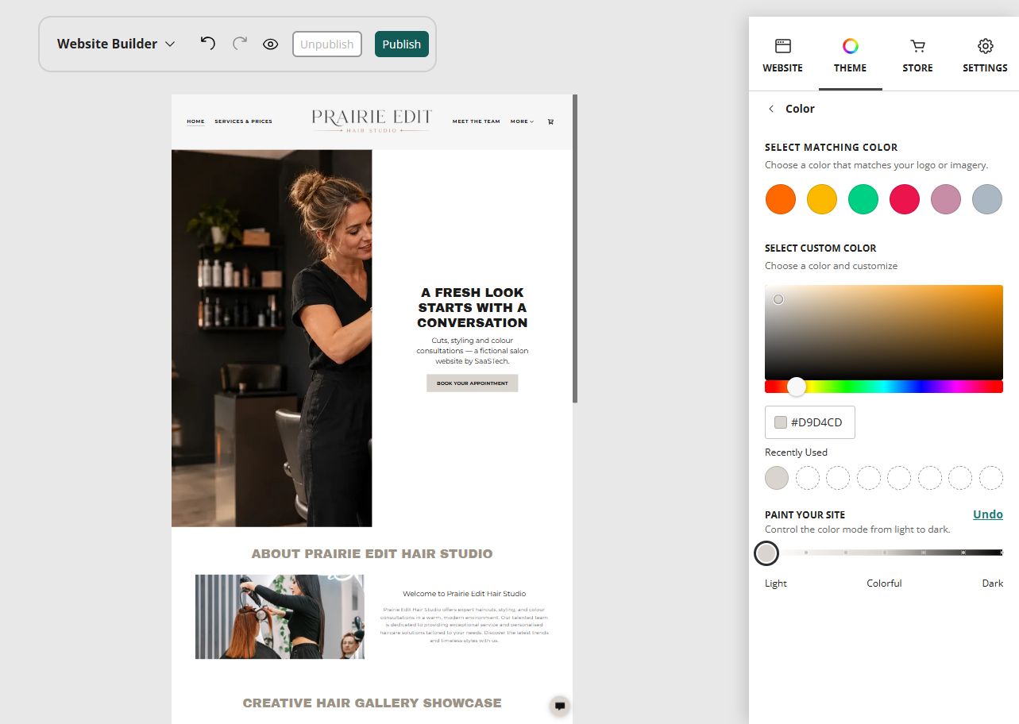Go back from the Color panel
The image size is (1019, 724).
770,109
